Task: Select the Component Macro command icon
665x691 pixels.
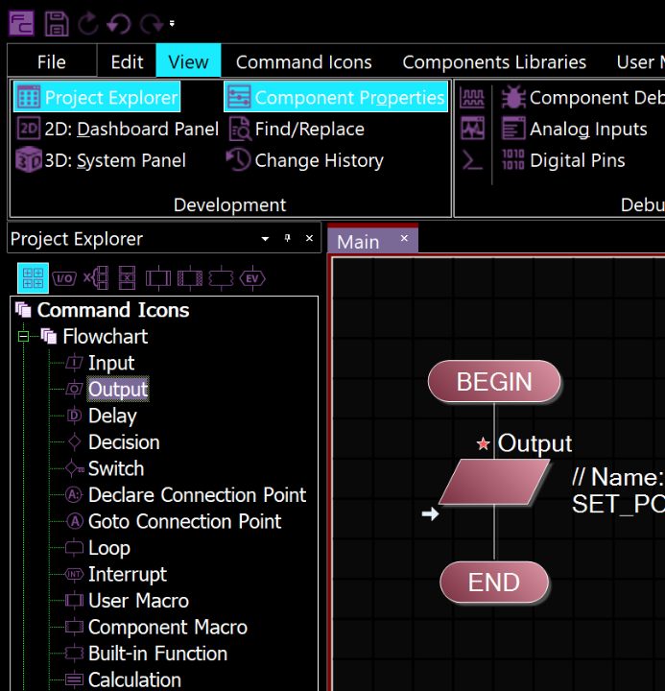Action: pyautogui.click(x=168, y=627)
